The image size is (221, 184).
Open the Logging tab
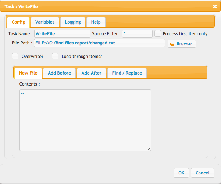tap(73, 22)
